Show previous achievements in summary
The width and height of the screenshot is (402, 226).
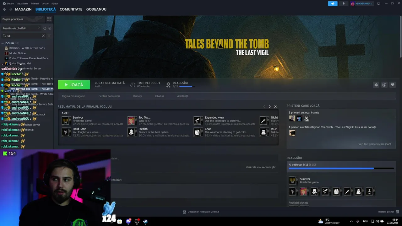click(264, 106)
